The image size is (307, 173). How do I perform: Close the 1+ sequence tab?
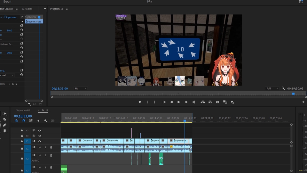pos(39,111)
